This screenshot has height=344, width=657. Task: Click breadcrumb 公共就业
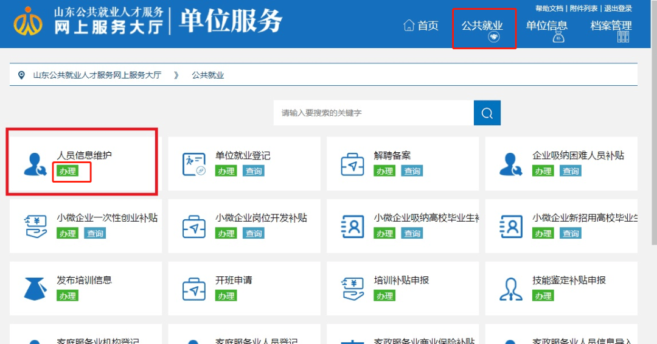point(208,75)
